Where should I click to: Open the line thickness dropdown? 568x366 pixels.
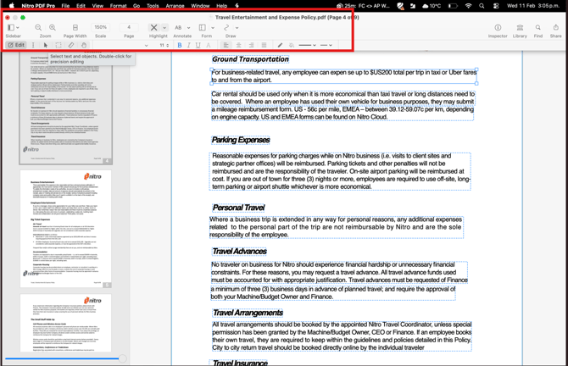(307, 45)
